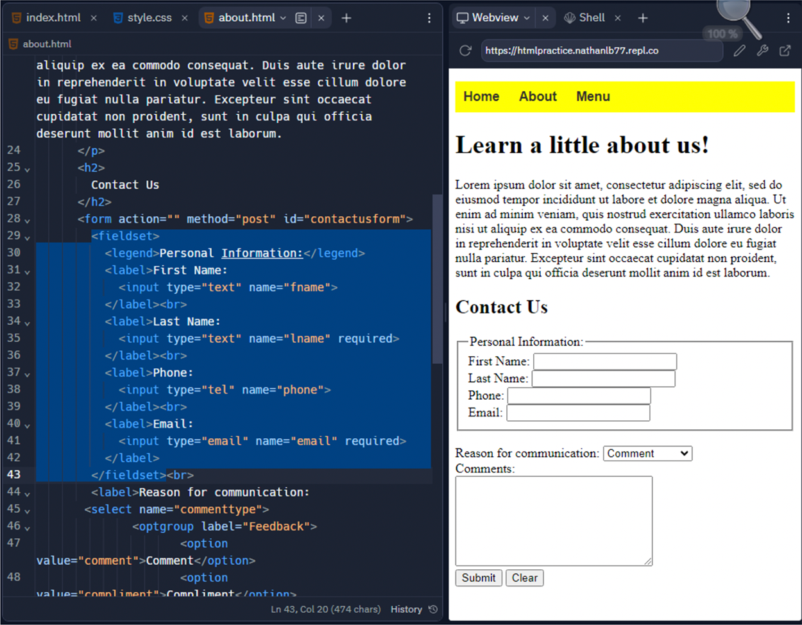802x625 pixels.
Task: Open the Webview pane three-dot menu
Action: pyautogui.click(x=789, y=18)
